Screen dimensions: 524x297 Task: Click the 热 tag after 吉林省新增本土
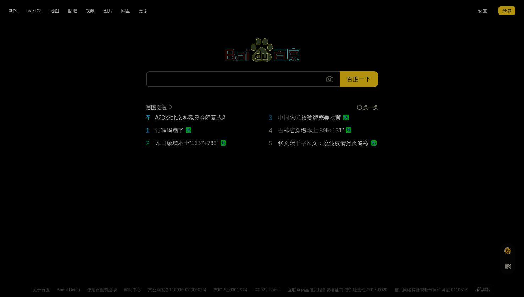[349, 130]
